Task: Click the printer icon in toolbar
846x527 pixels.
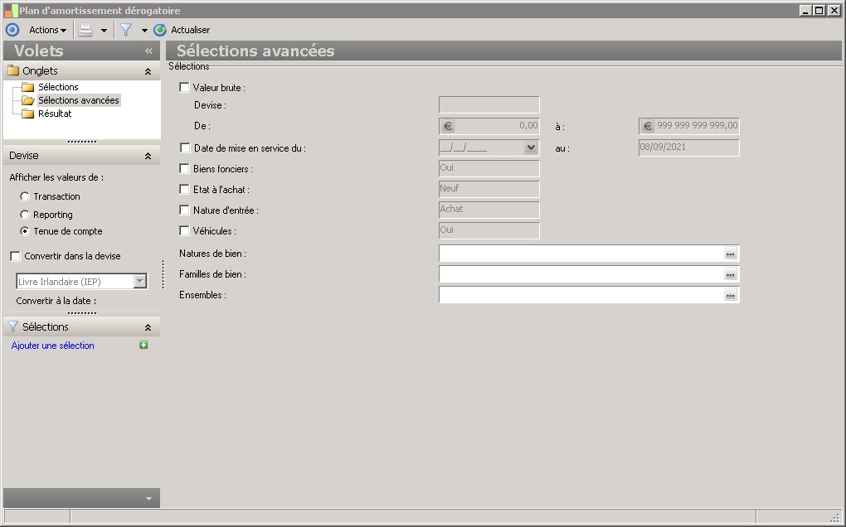Action: tap(85, 30)
